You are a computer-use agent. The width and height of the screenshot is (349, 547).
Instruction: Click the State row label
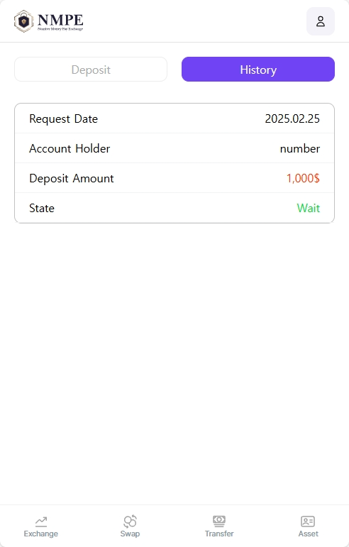tap(42, 209)
